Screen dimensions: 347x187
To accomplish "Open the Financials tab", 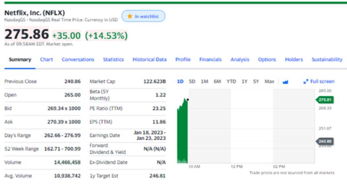I will [210, 60].
